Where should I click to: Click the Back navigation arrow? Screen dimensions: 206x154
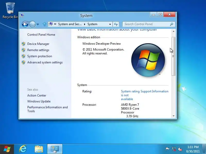pos(25,24)
